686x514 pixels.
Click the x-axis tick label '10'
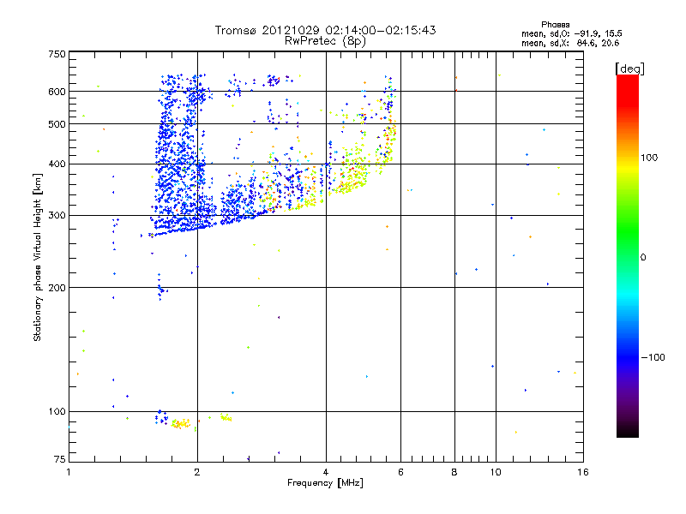point(496,472)
